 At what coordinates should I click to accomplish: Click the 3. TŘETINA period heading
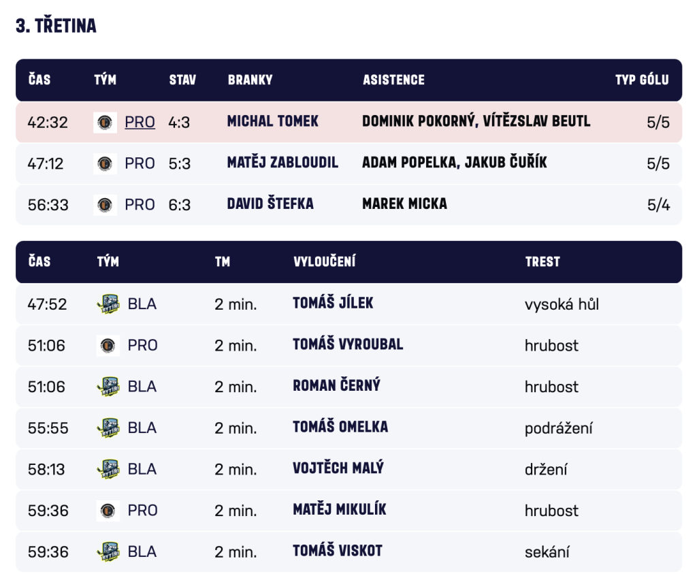click(56, 26)
